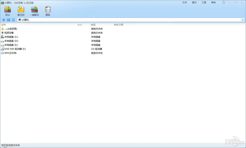Screen dimensions: 246x148
Task: Click 系统文件夹 type cell of 视频设备 row
Action: (97, 33)
